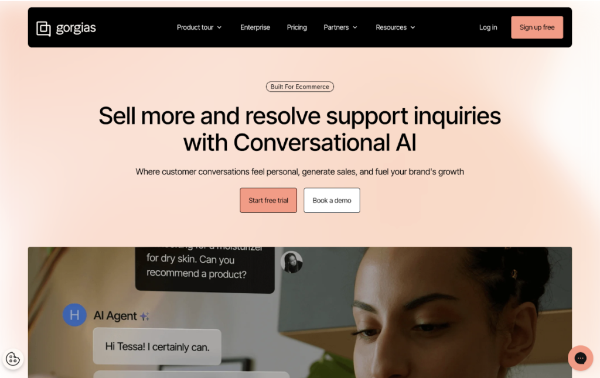Click the blue H avatar icon
This screenshot has width=600, height=378.
pyautogui.click(x=74, y=315)
